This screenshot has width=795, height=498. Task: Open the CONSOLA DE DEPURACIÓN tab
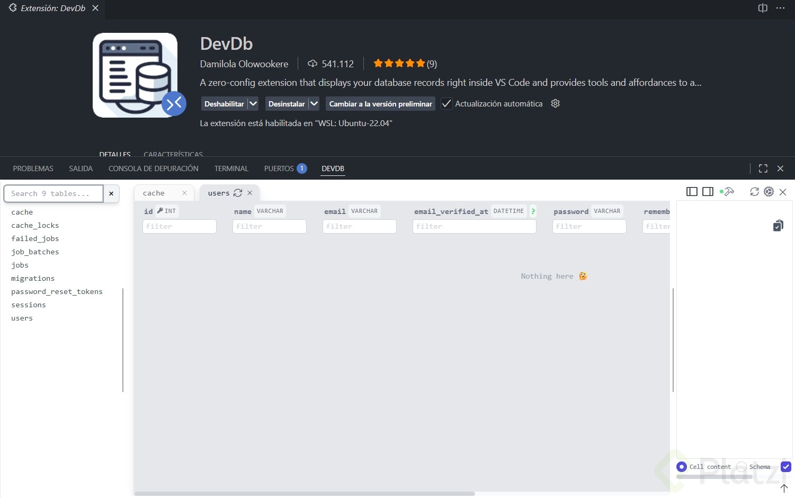click(154, 168)
